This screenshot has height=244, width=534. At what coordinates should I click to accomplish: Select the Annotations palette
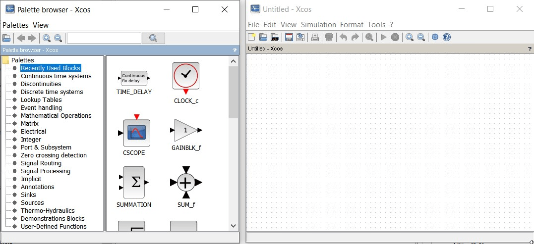(38, 187)
